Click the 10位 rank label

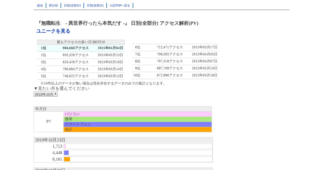click(x=137, y=75)
